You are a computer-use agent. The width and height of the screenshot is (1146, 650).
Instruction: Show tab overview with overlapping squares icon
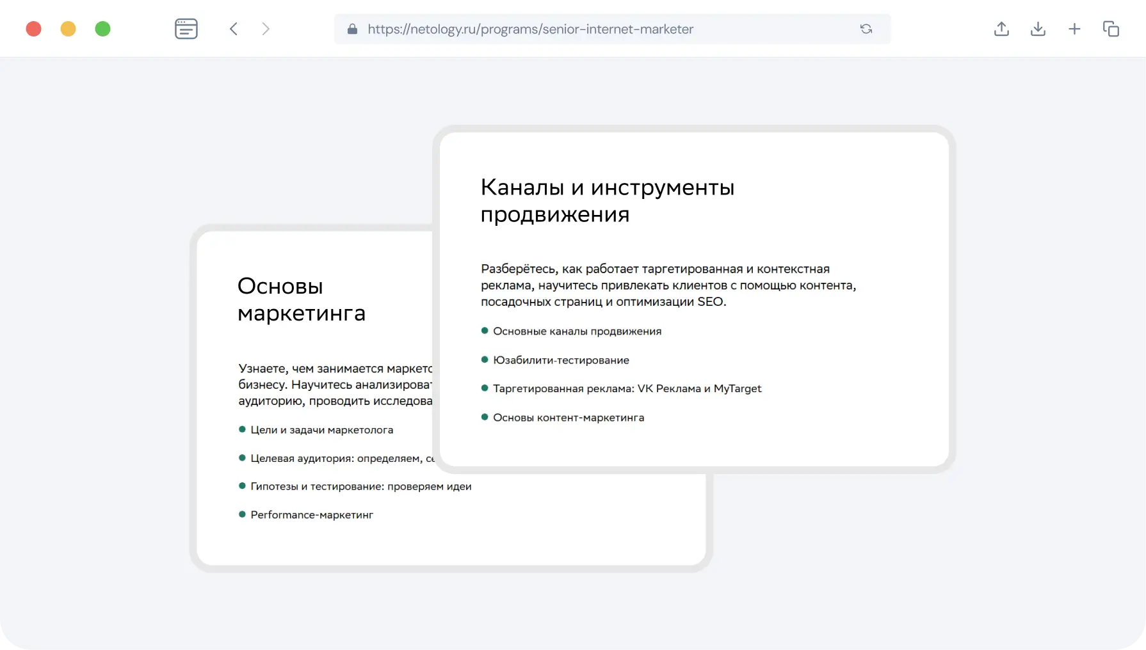pos(1111,29)
